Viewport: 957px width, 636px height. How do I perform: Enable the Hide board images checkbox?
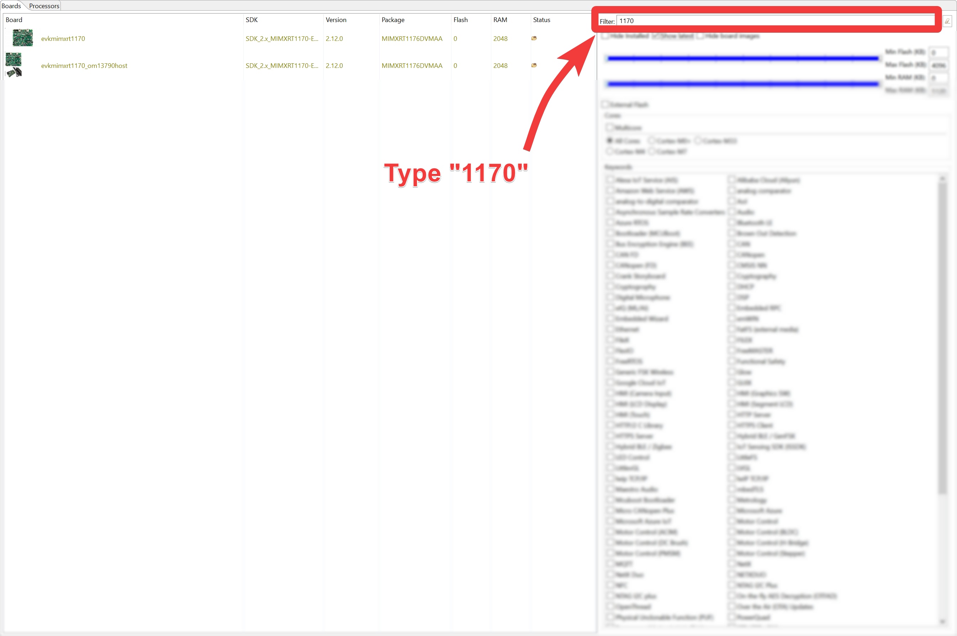point(700,36)
